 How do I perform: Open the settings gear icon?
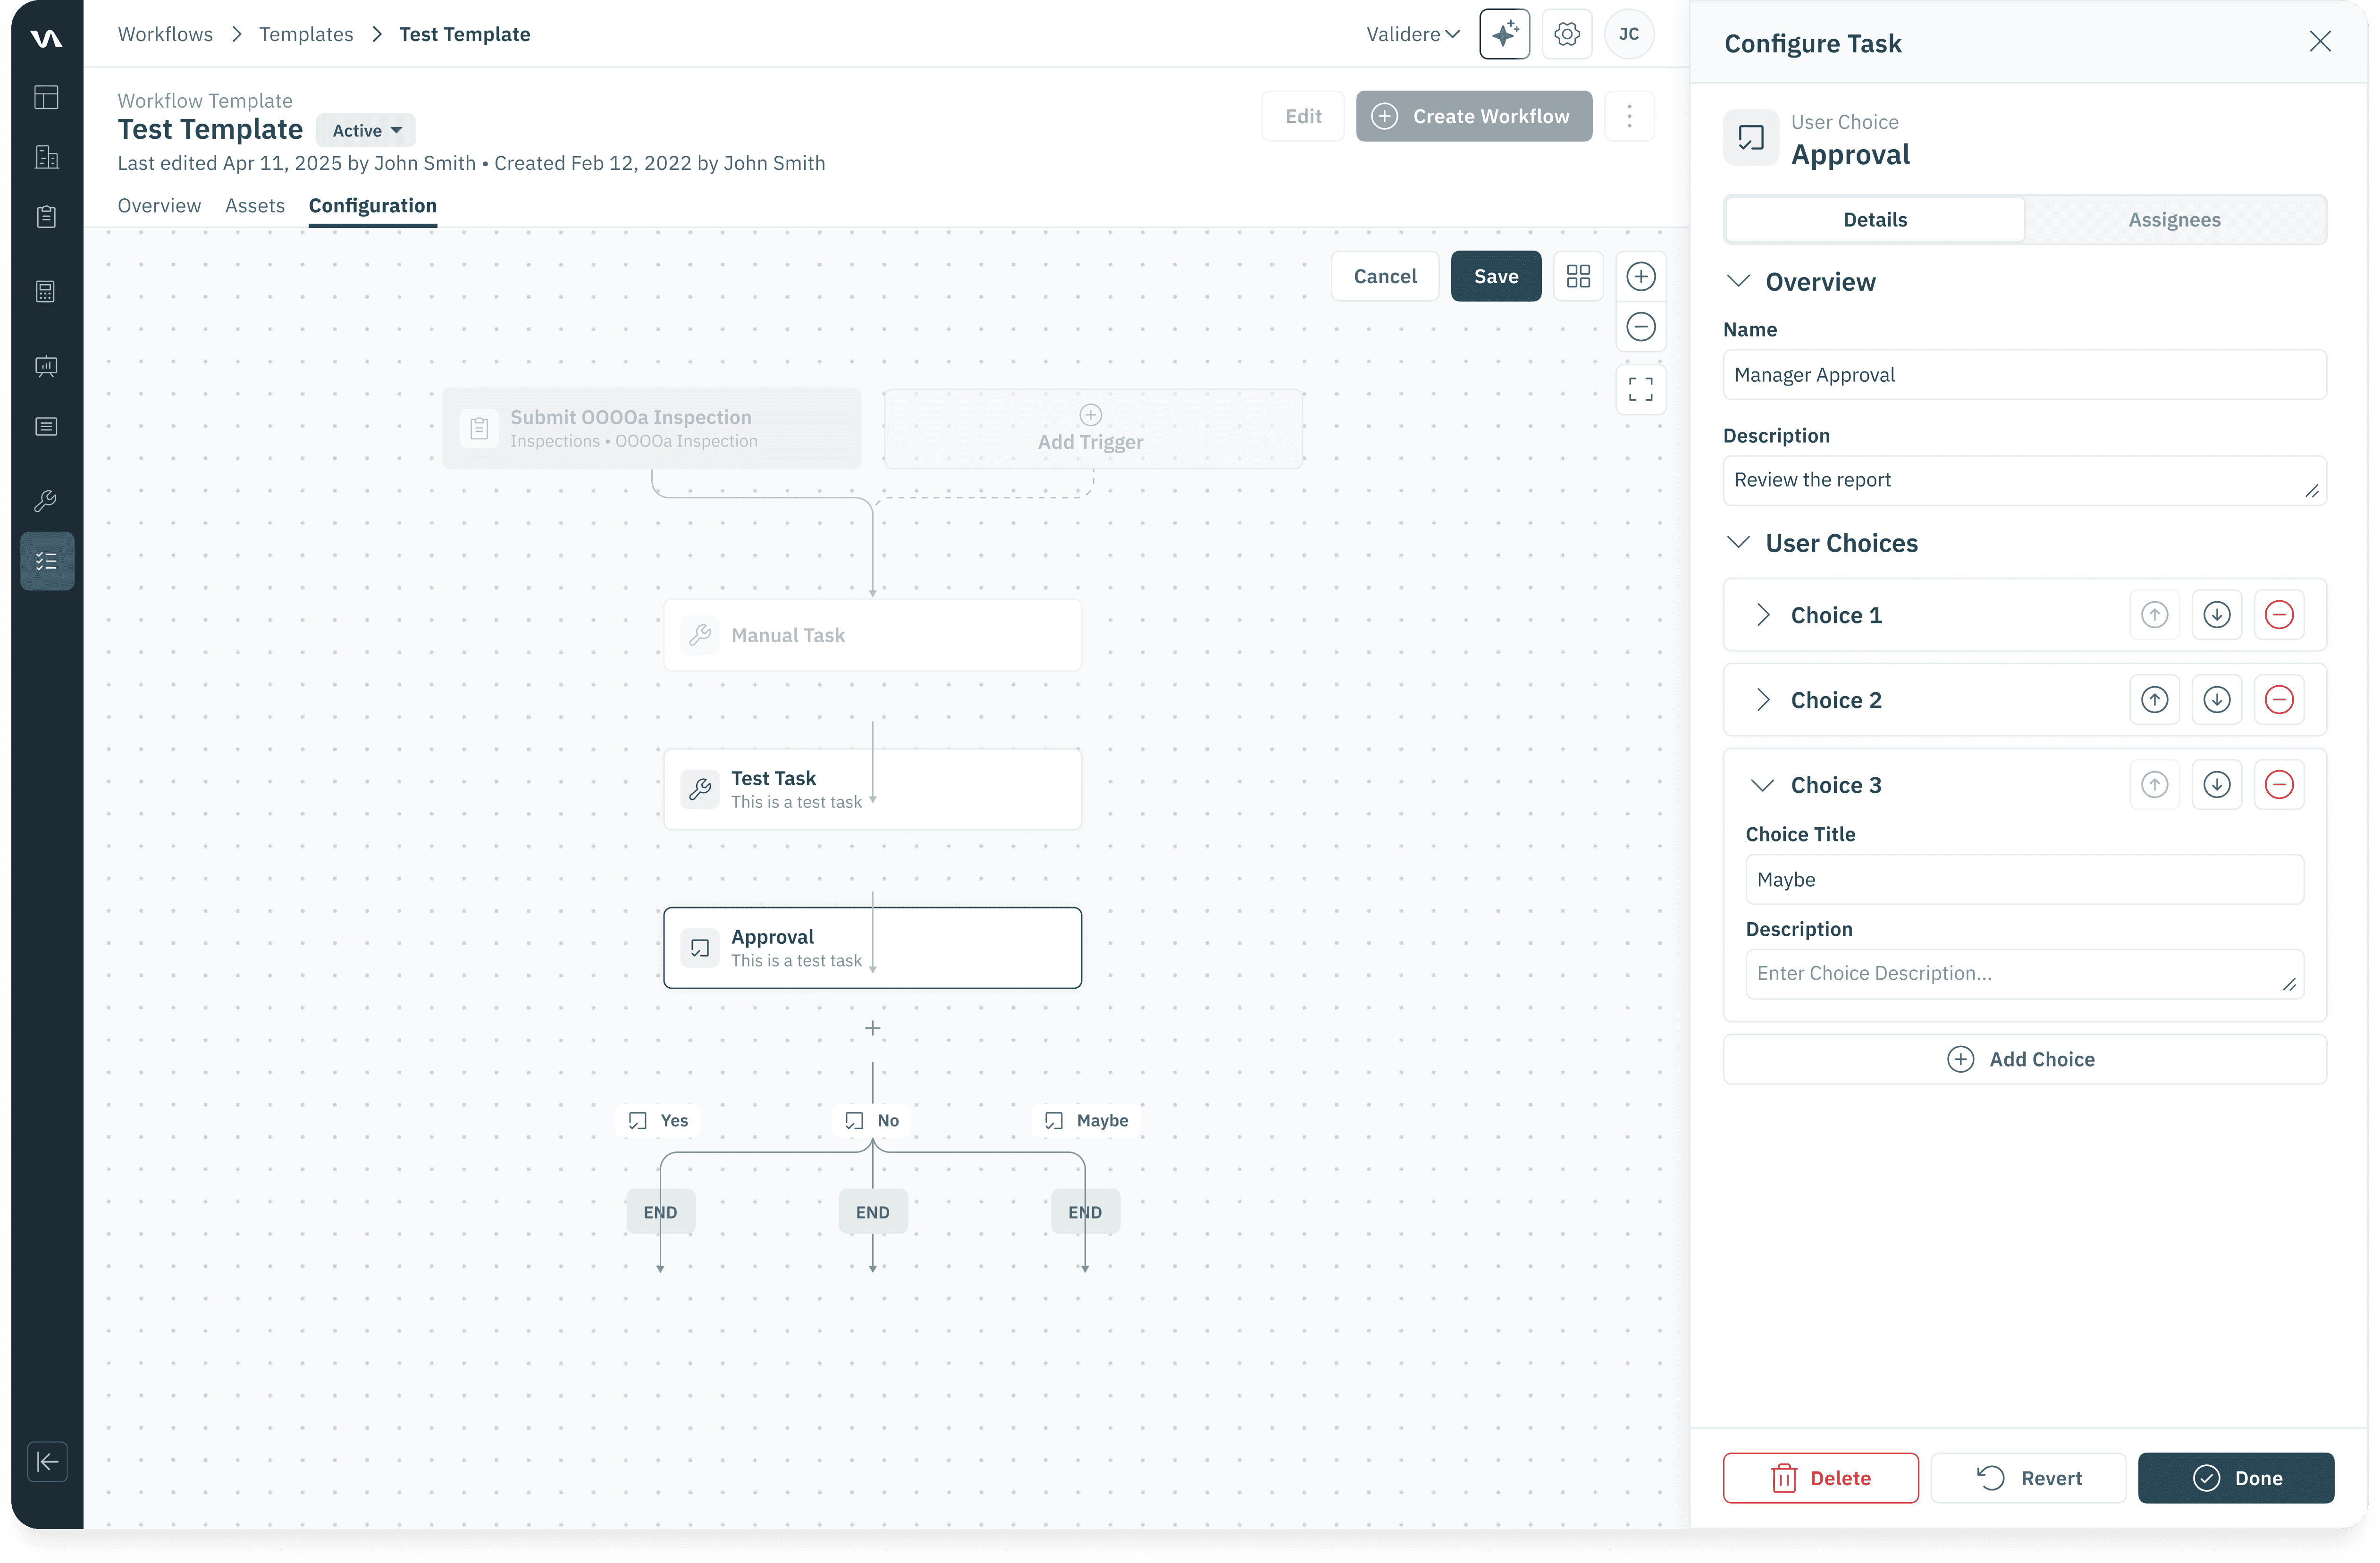[1567, 34]
